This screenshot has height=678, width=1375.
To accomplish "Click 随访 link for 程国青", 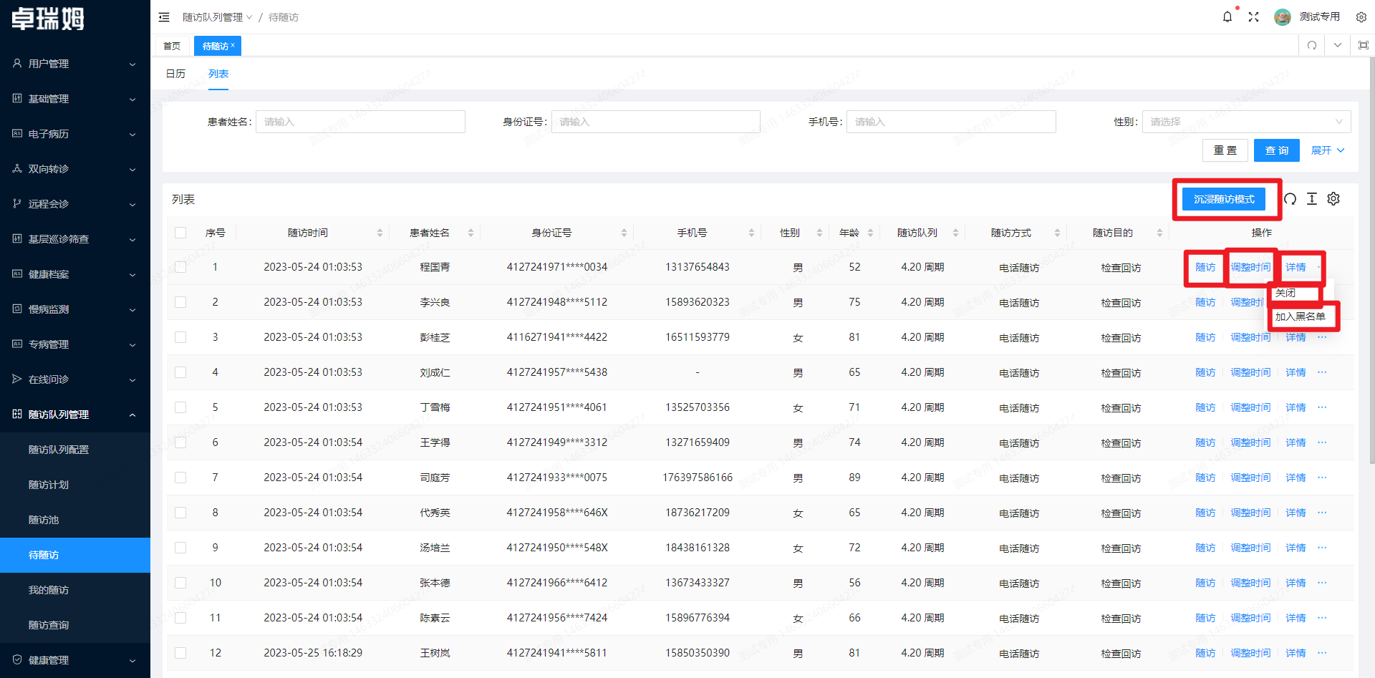I will click(1205, 267).
